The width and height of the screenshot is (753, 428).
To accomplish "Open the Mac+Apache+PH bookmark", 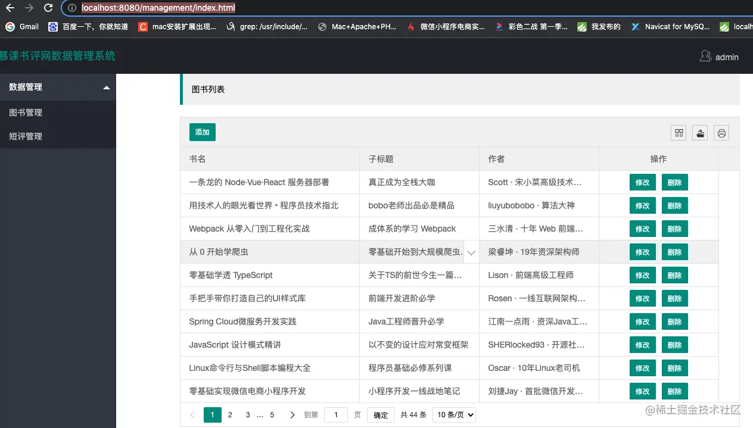I will (x=357, y=27).
